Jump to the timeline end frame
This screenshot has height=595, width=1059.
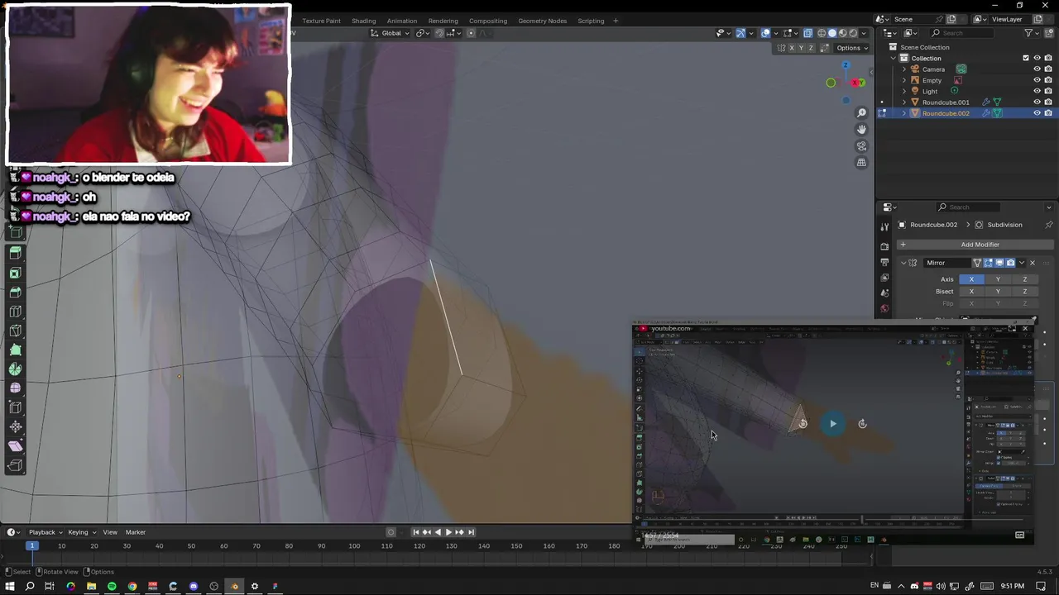(471, 532)
